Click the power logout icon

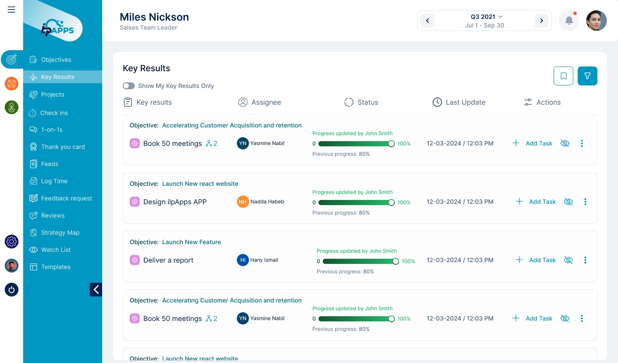12,290
